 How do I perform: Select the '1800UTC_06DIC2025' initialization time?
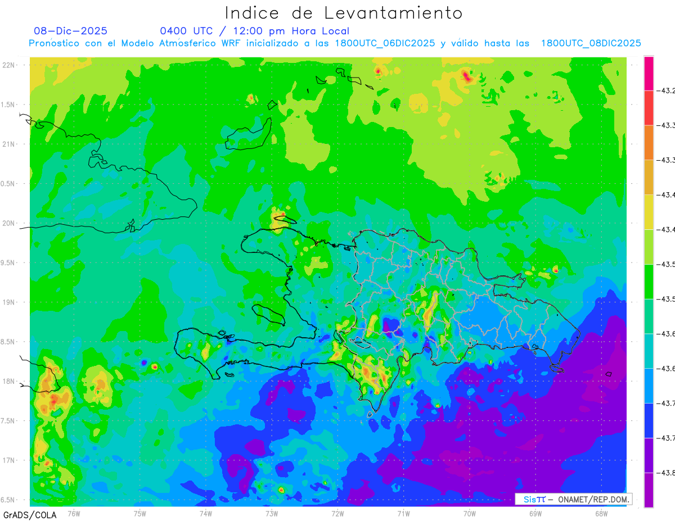pos(385,43)
